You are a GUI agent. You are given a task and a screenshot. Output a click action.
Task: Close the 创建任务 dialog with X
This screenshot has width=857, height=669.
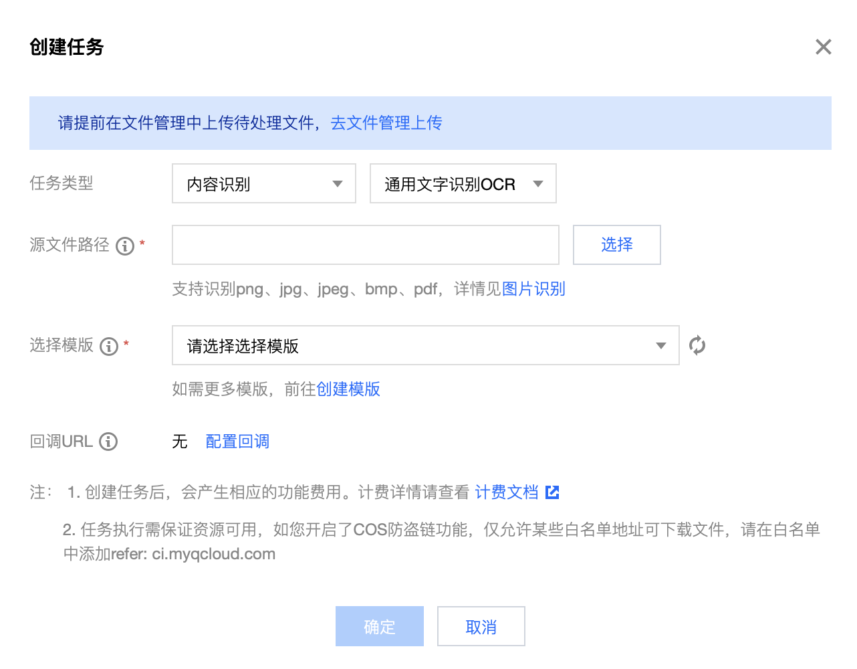pyautogui.click(x=824, y=47)
